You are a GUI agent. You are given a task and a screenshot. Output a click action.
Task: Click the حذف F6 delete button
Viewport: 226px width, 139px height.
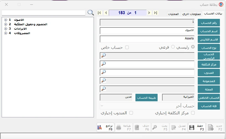tap(142, 127)
